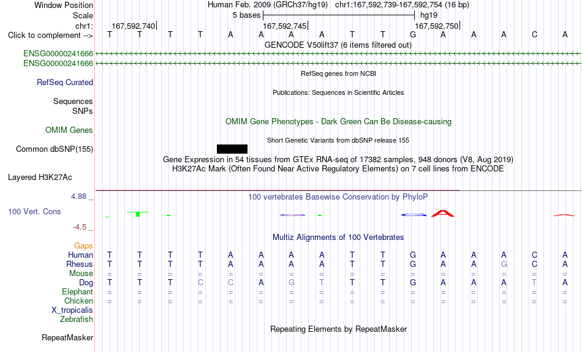582x352 pixels.
Task: Click the 4.88 PhyloP maximum value
Action: (78, 197)
